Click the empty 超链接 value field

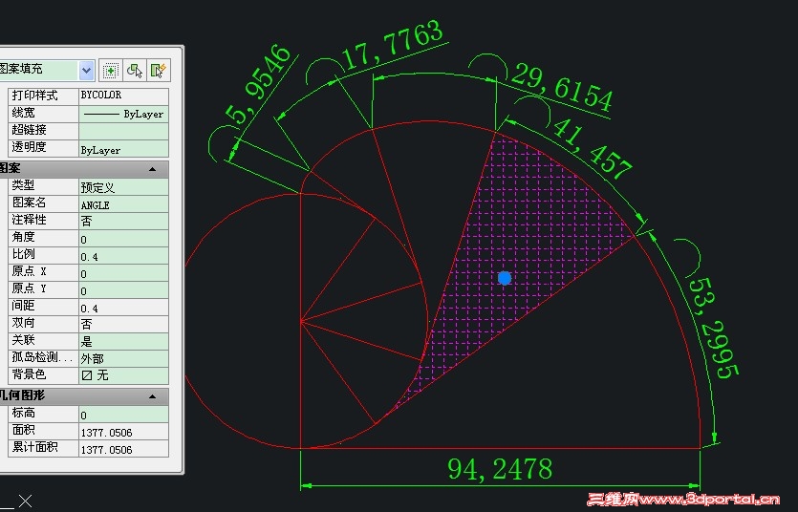click(123, 131)
